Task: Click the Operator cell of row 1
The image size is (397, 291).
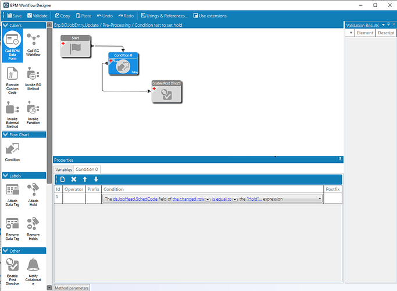Action: (74, 198)
